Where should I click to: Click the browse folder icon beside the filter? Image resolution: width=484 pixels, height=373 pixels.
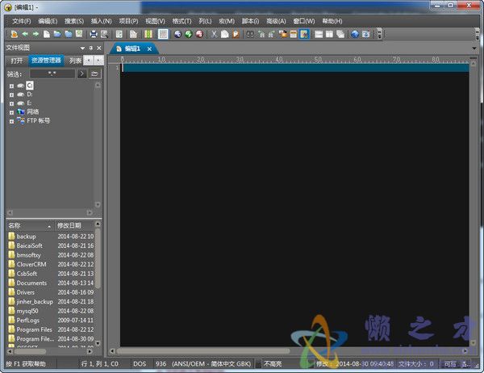point(94,73)
